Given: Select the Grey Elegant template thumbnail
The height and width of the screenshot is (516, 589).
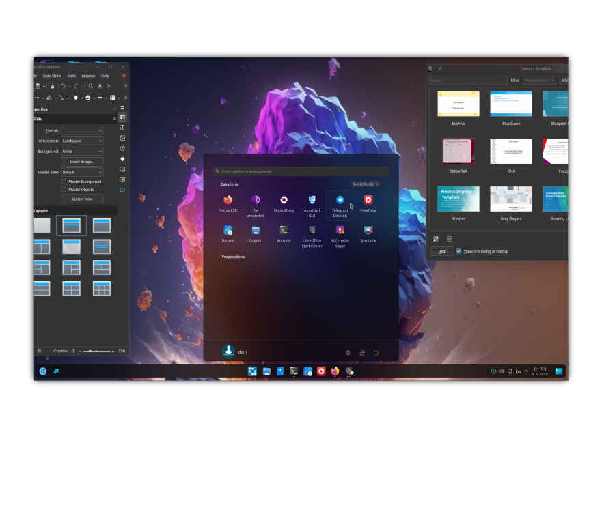Looking at the screenshot, I should click(x=511, y=199).
